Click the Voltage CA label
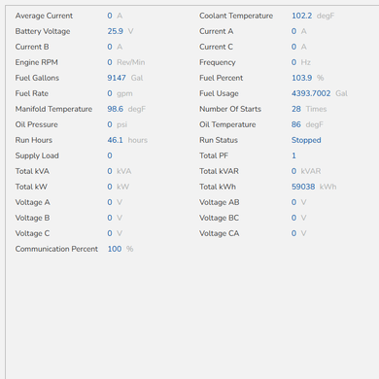The width and height of the screenshot is (379, 379). click(220, 233)
